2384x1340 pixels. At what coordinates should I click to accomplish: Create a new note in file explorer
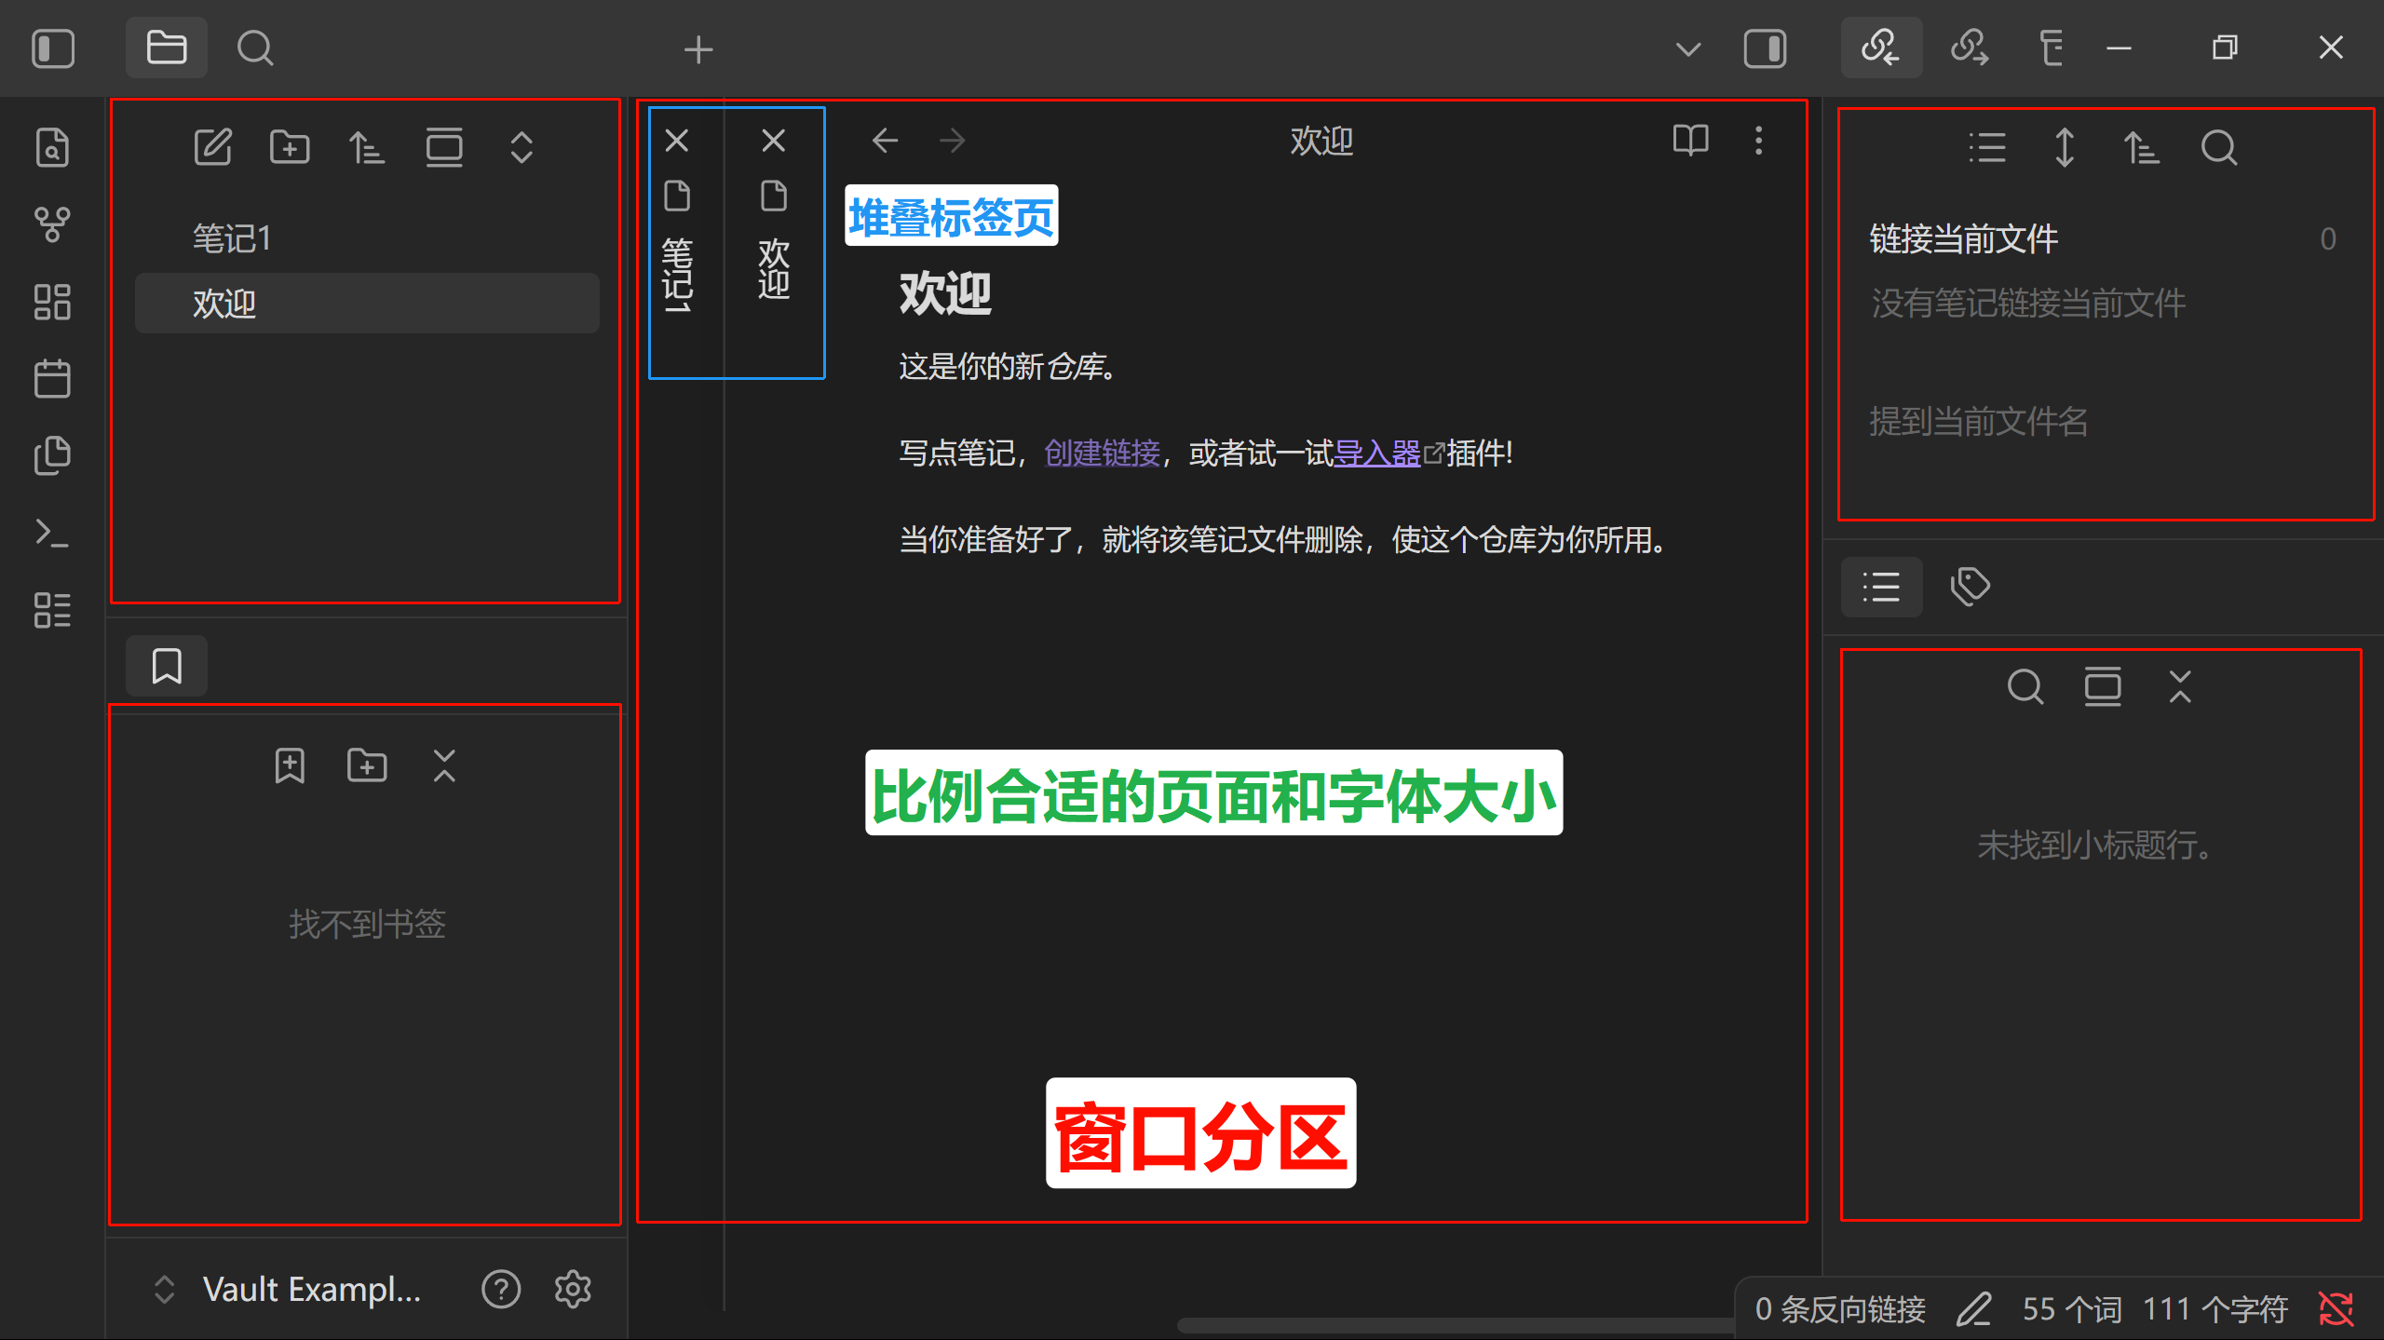coord(212,147)
